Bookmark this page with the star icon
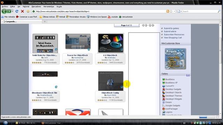Image resolution: width=223 pixels, height=125 pixels. point(171,11)
